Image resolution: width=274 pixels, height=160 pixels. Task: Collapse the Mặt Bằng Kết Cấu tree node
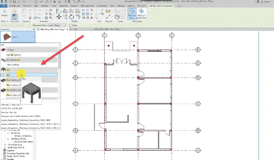pos(8,139)
